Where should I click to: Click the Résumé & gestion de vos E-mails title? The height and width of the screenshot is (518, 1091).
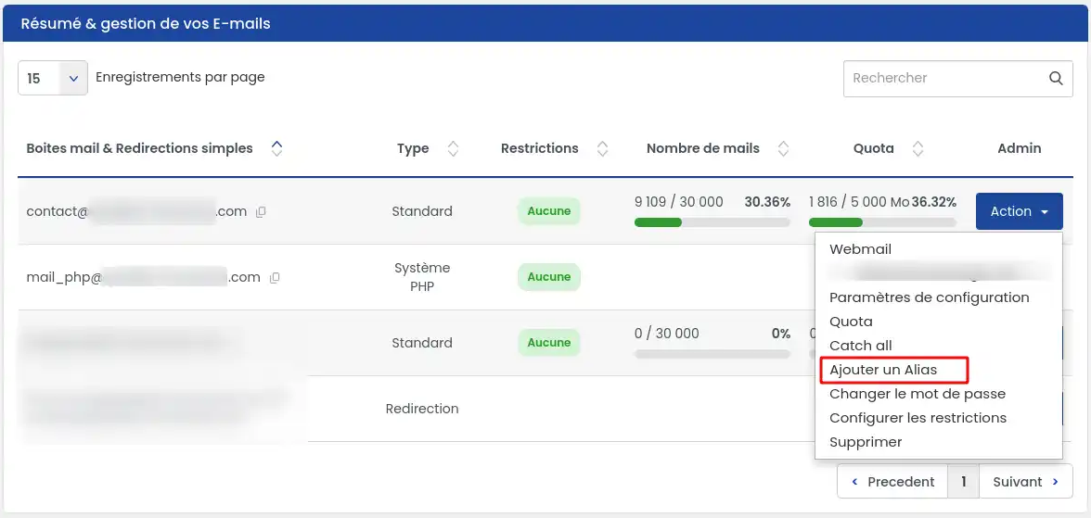[x=146, y=24]
